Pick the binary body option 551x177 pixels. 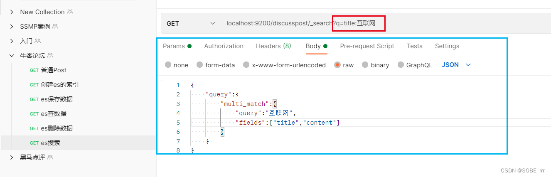pyautogui.click(x=365, y=65)
